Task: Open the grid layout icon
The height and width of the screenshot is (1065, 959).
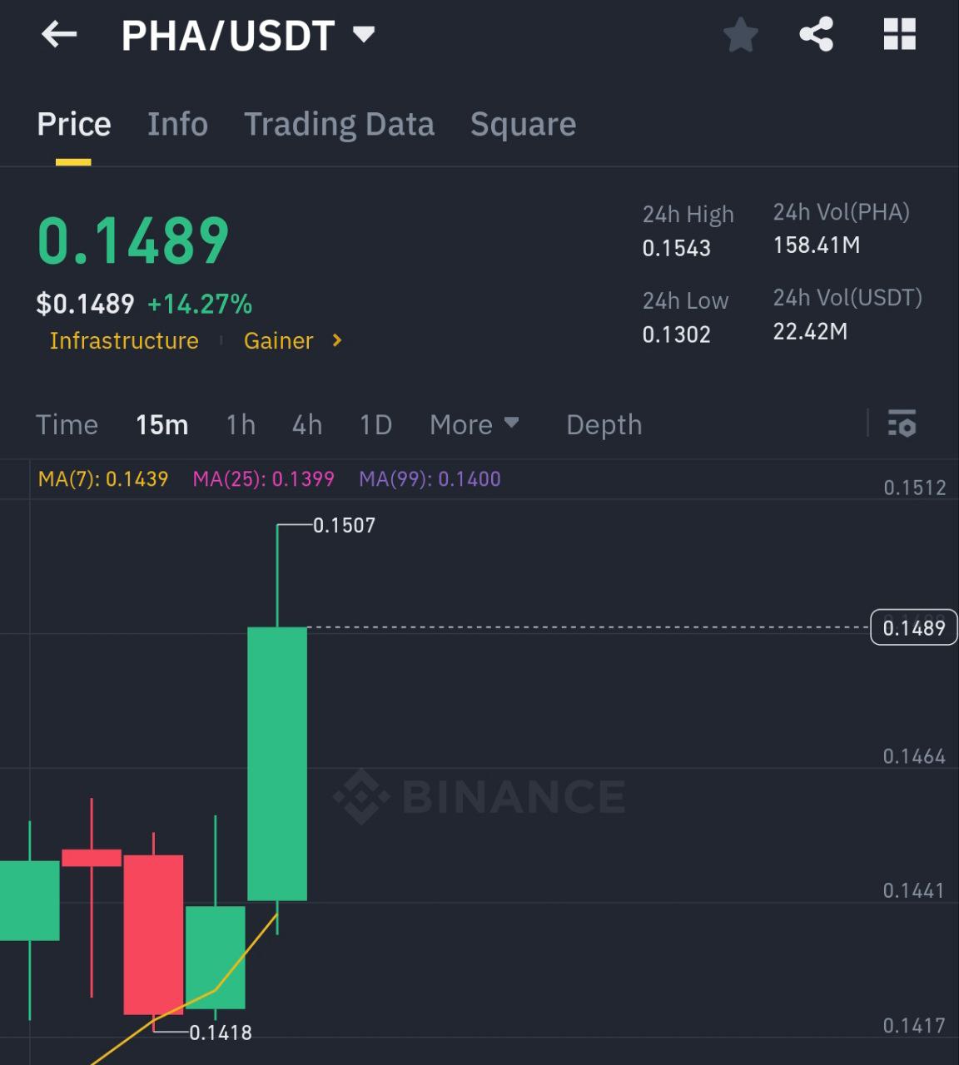Action: coord(899,35)
